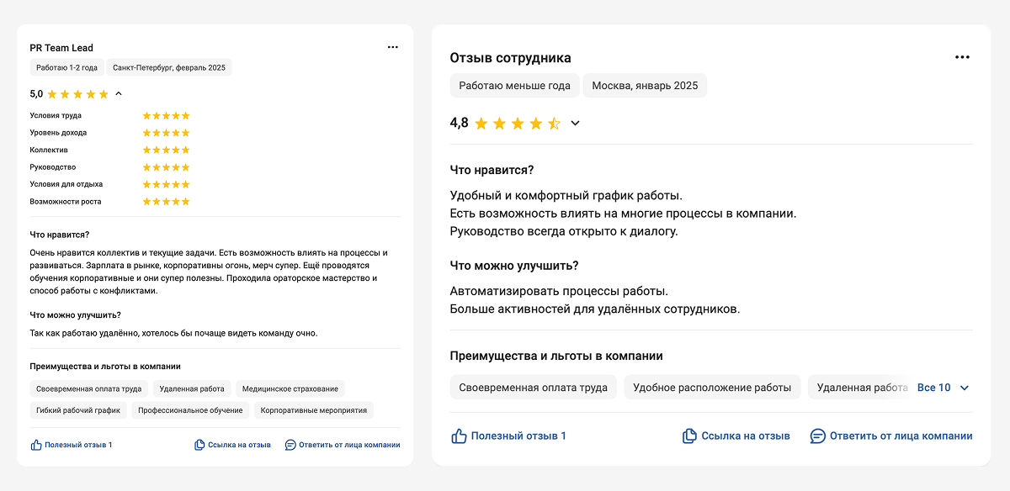Click 'Удобное расположение работы' benefit chip
This screenshot has width=1010, height=491.
coord(712,388)
